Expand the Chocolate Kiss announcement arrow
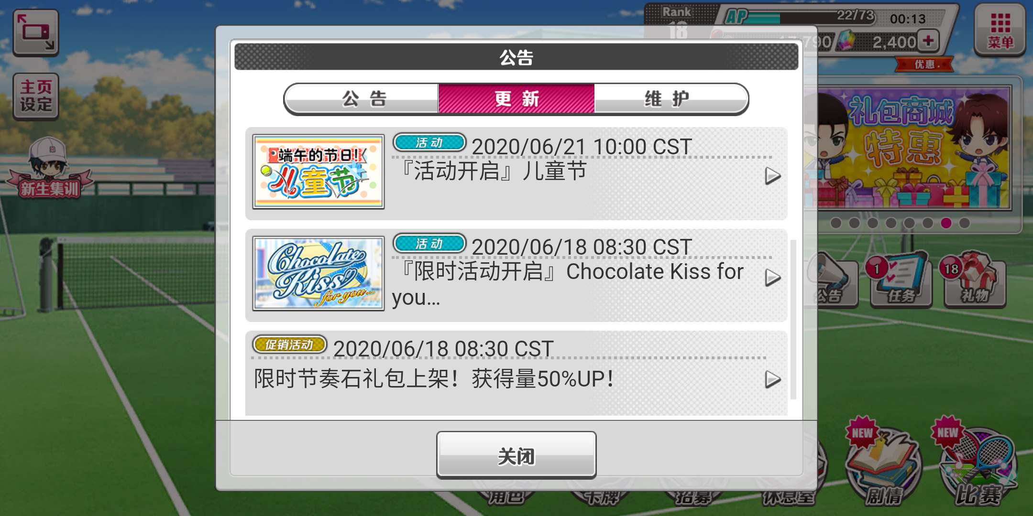The width and height of the screenshot is (1033, 516). pyautogui.click(x=772, y=278)
